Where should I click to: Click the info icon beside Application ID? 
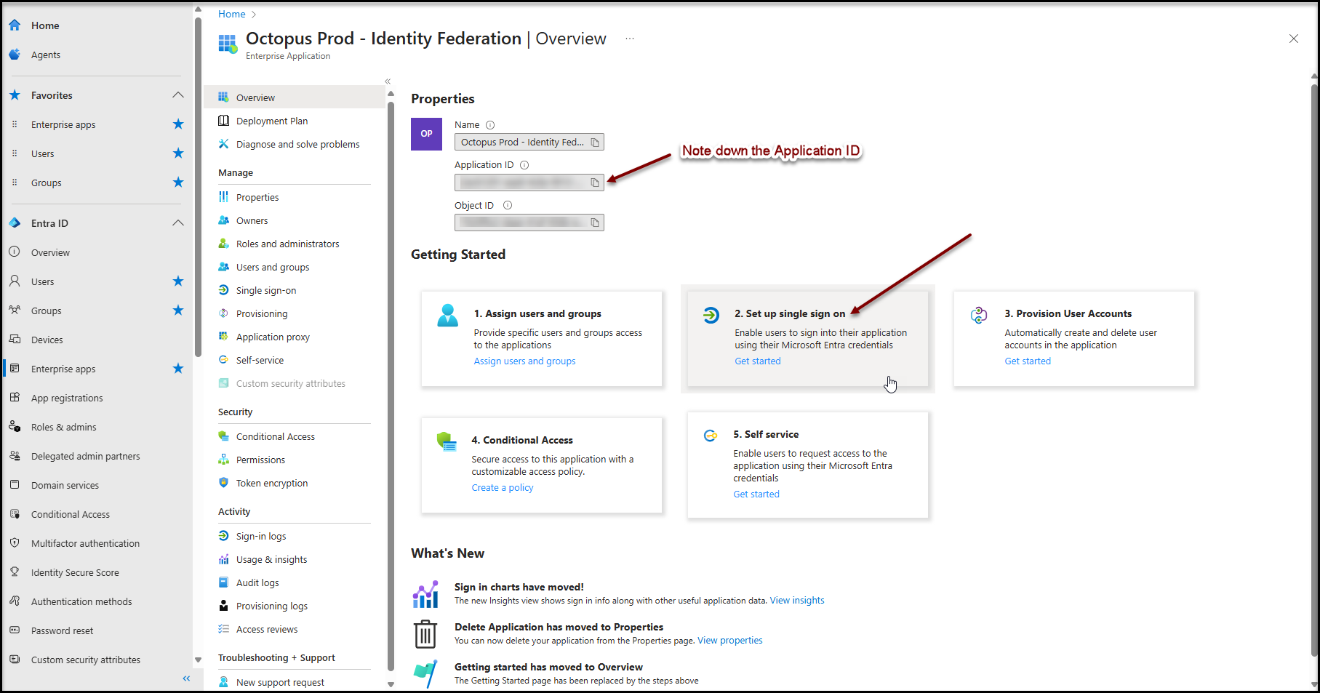[524, 165]
